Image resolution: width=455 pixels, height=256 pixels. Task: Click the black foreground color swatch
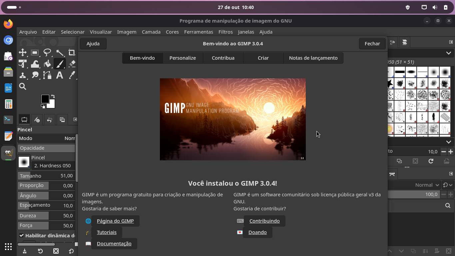(45, 99)
